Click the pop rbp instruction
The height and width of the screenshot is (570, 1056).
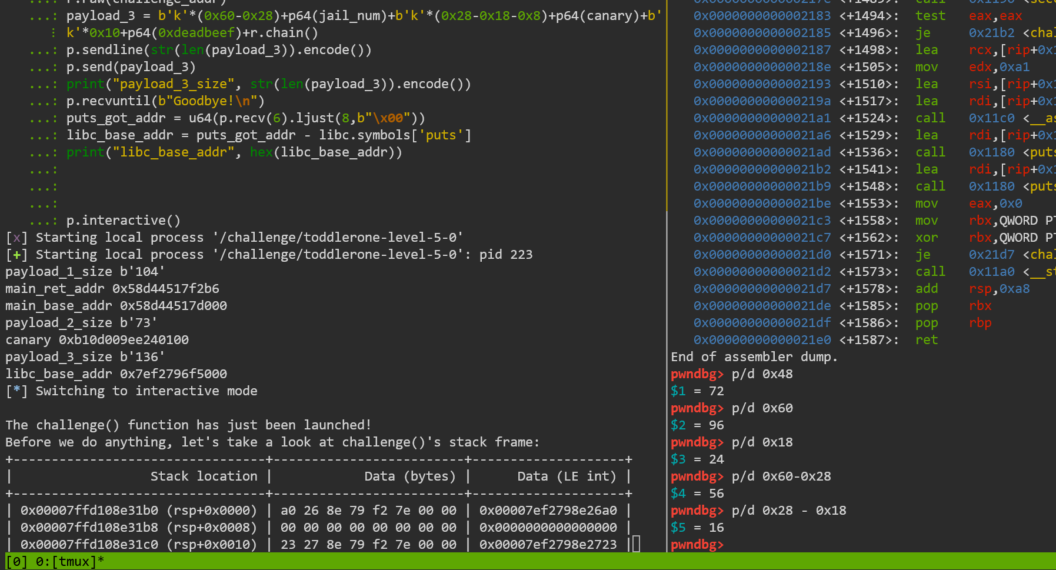pyautogui.click(x=842, y=323)
